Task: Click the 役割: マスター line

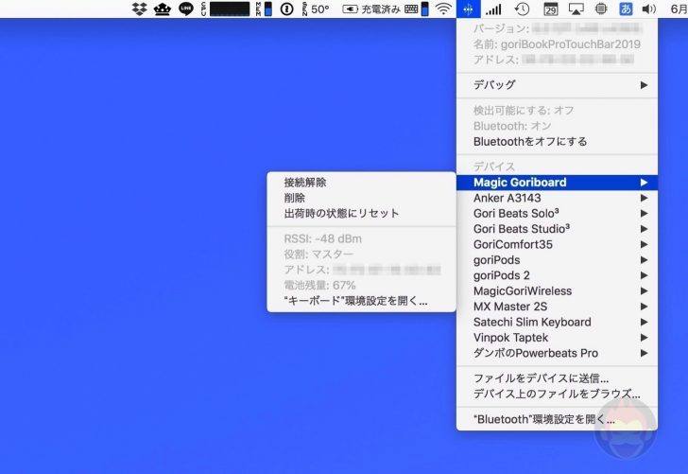Action: coord(318,255)
